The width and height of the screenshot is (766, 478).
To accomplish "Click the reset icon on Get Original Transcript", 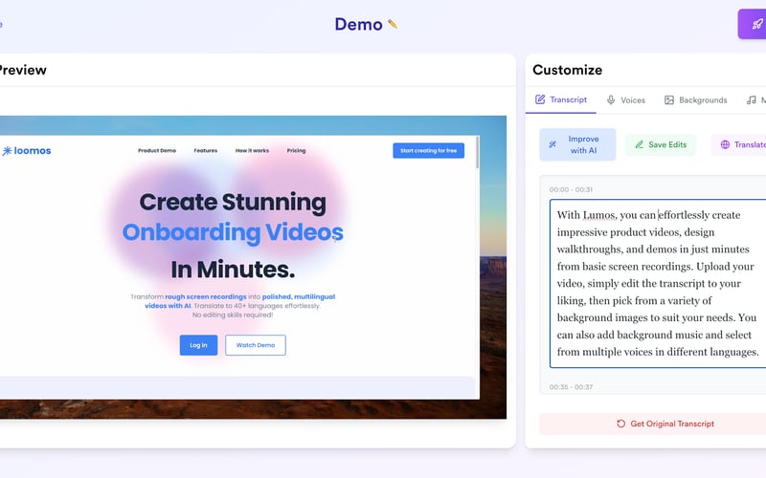I will [620, 424].
